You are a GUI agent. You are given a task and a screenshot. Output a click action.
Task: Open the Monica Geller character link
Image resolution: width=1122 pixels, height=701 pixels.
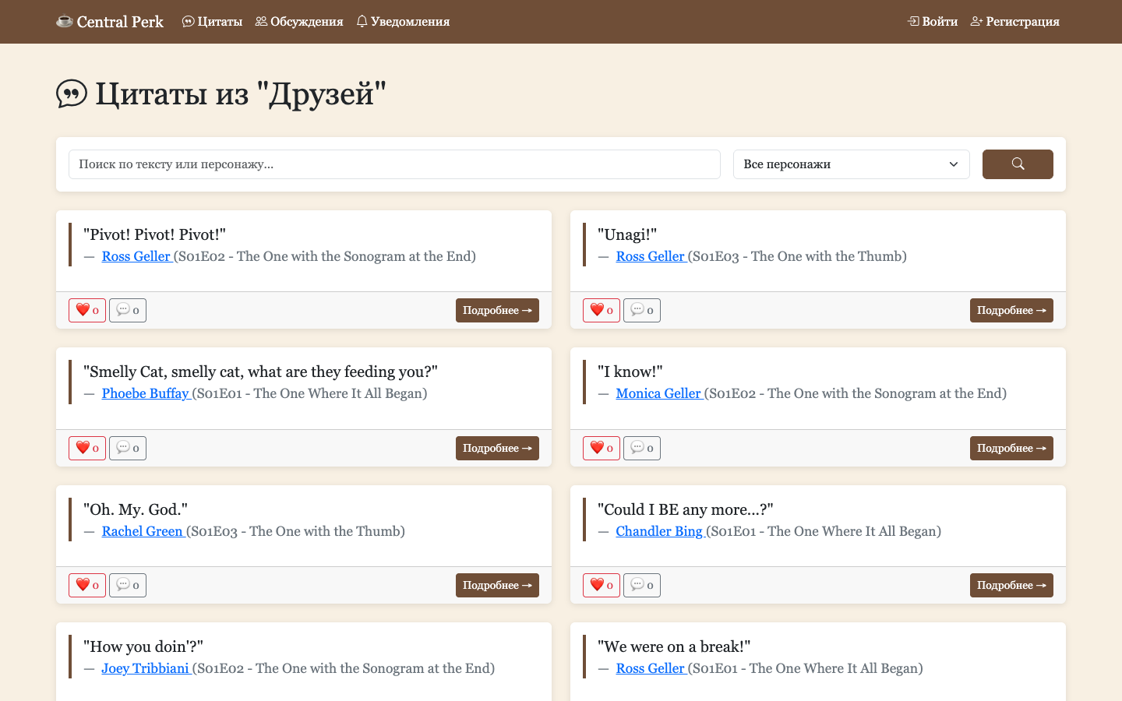659,393
